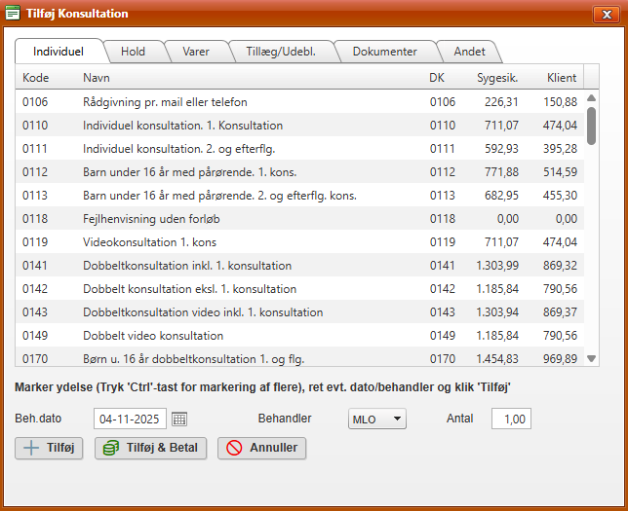Switch to the Hold tab
This screenshot has height=511, width=628.
tap(132, 52)
